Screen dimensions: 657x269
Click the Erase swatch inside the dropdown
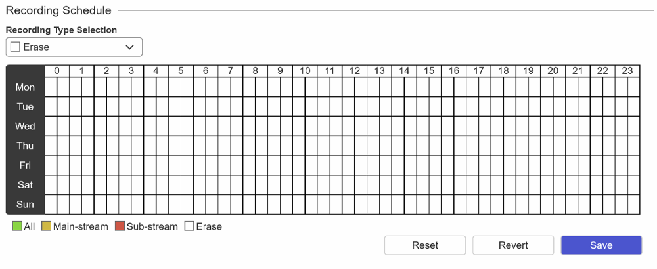coord(16,47)
